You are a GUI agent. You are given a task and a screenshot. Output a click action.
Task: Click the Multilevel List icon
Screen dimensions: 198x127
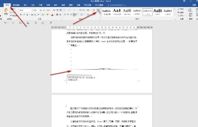[74, 10]
